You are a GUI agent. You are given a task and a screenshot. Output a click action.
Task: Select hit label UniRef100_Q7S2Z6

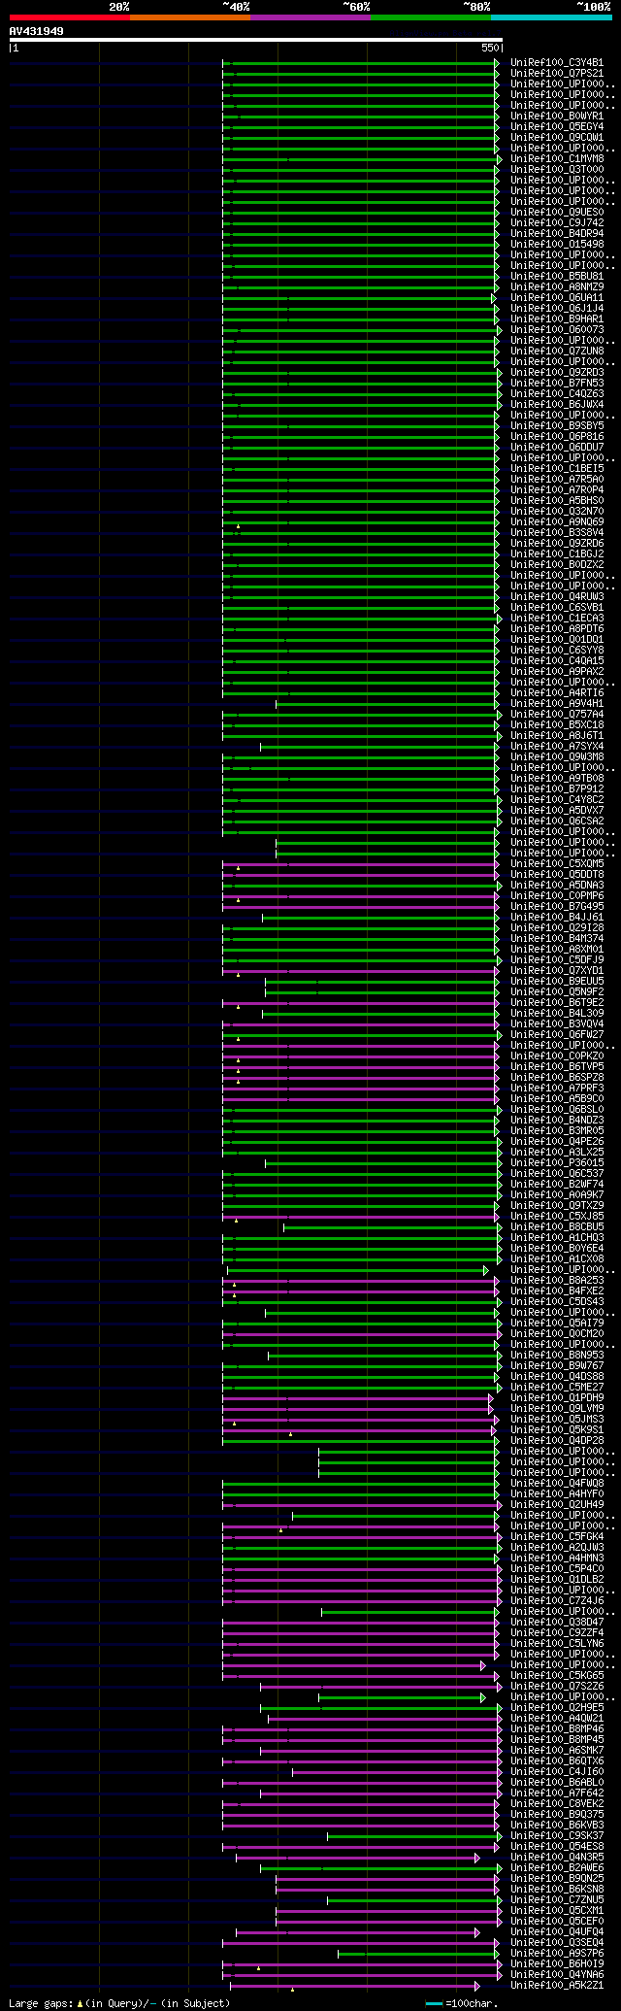point(557,1687)
